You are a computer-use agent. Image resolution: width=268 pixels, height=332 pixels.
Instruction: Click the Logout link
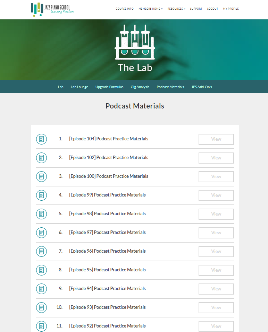tap(212, 9)
